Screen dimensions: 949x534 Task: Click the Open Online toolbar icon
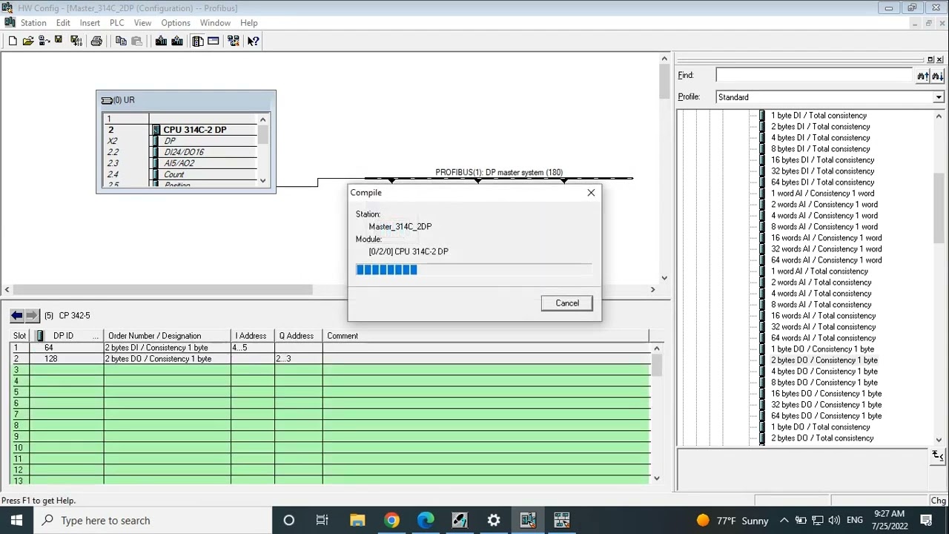[x=44, y=41]
